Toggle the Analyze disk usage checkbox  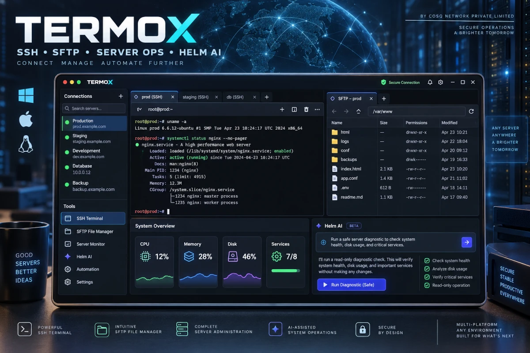[x=427, y=269]
